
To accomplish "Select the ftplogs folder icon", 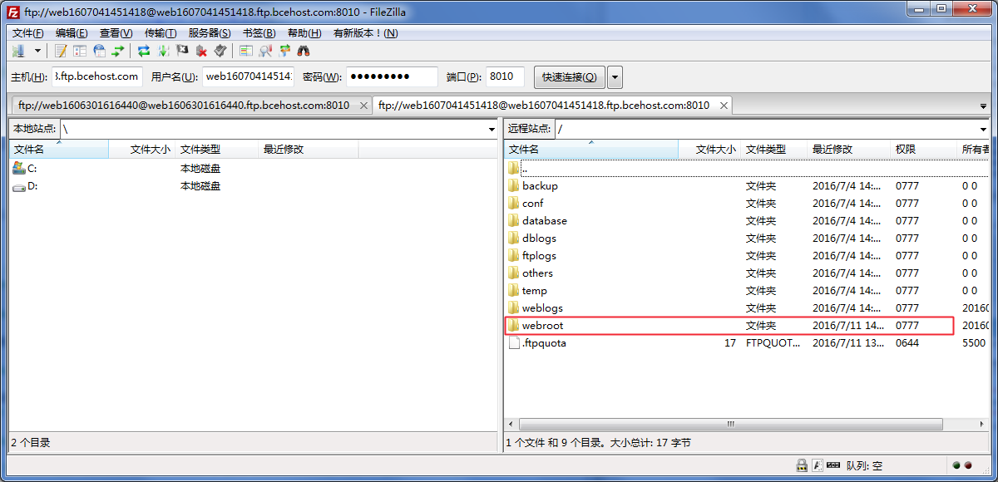I will coord(513,256).
